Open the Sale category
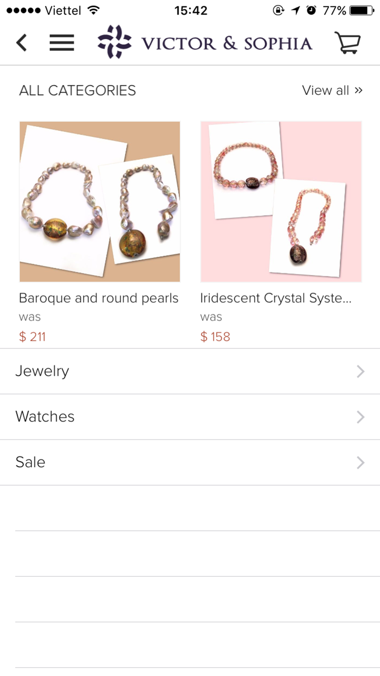Screen dimensions: 380x676 [190, 462]
